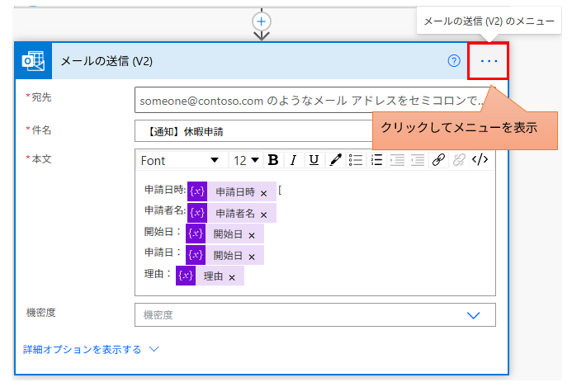
Task: Click the 理由 token label
Action: point(214,276)
